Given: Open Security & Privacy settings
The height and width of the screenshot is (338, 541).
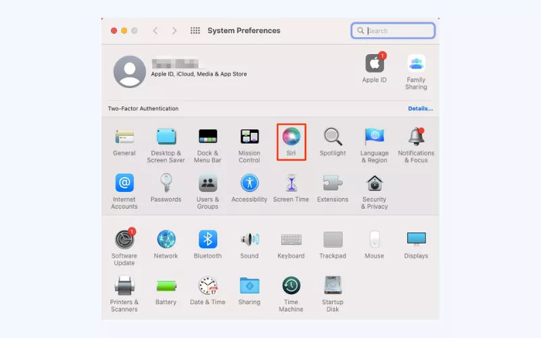Looking at the screenshot, I should pyautogui.click(x=375, y=191).
